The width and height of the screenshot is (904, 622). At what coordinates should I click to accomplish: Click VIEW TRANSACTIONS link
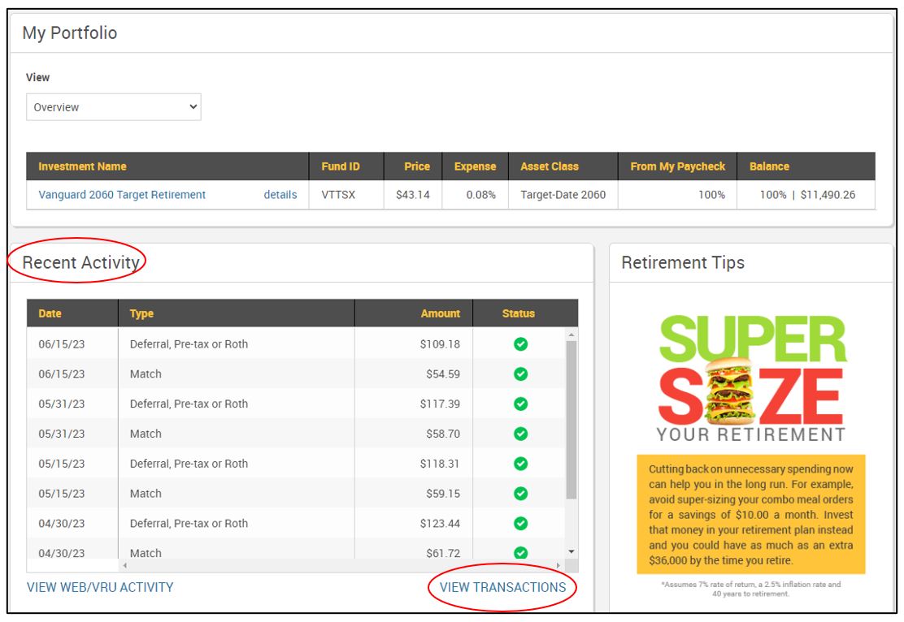tap(502, 587)
